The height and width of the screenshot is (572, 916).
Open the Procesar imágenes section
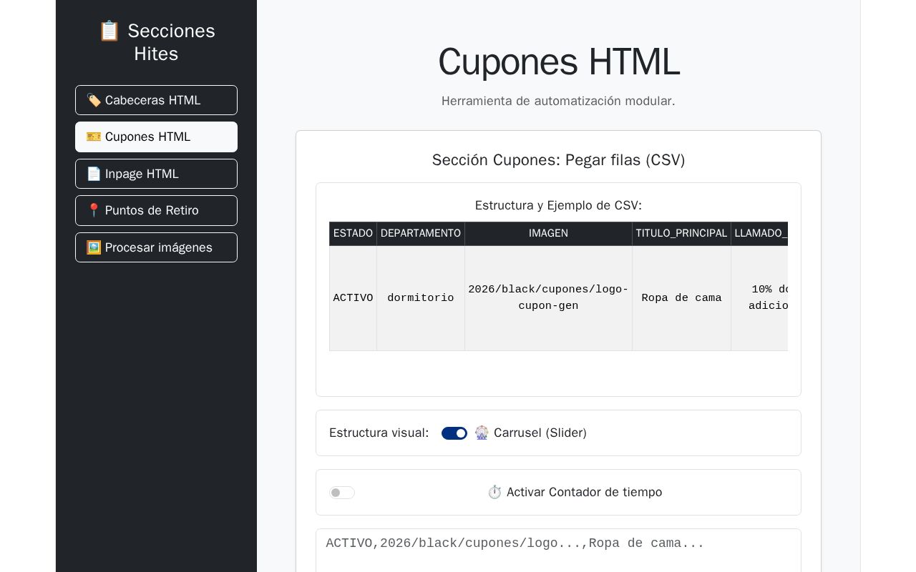click(156, 247)
